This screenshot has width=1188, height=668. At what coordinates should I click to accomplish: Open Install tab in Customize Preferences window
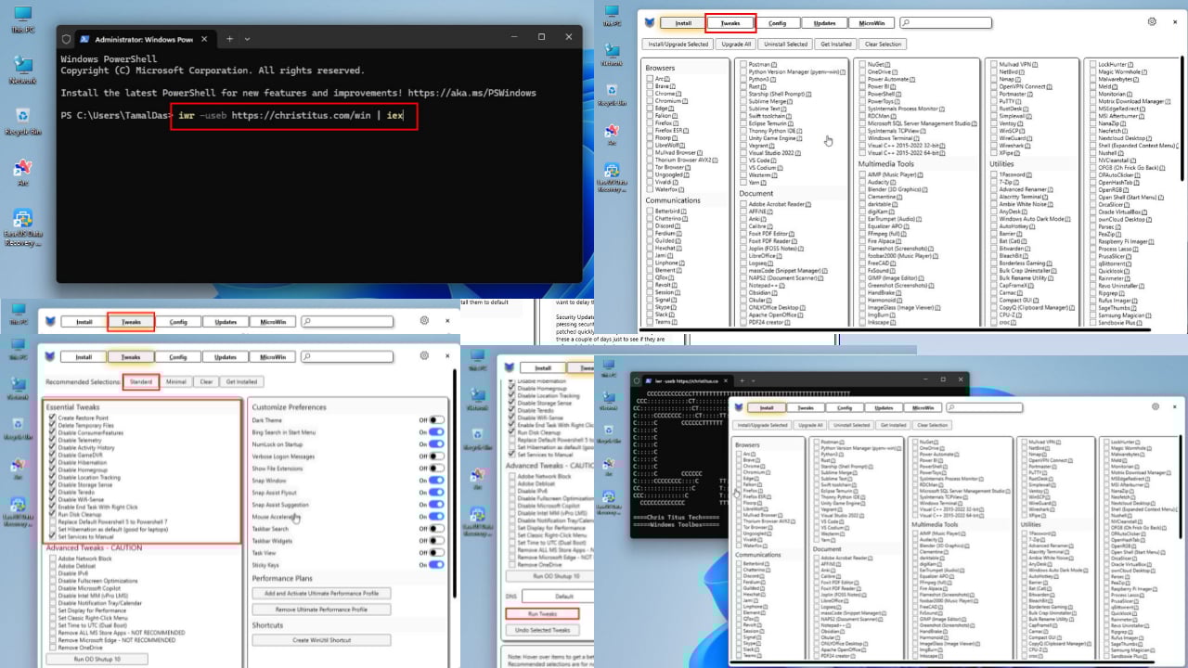84,356
